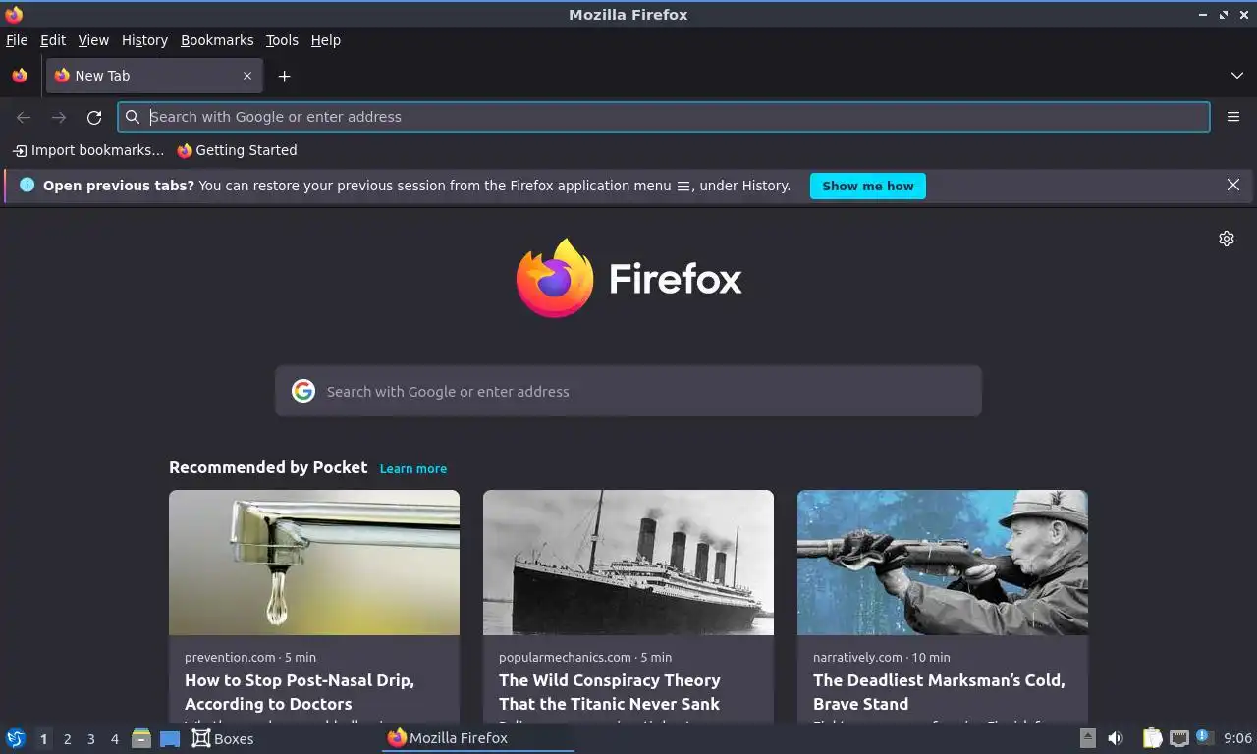The image size is (1257, 754).
Task: Click The Deadliest Marksman's headline
Action: (939, 692)
